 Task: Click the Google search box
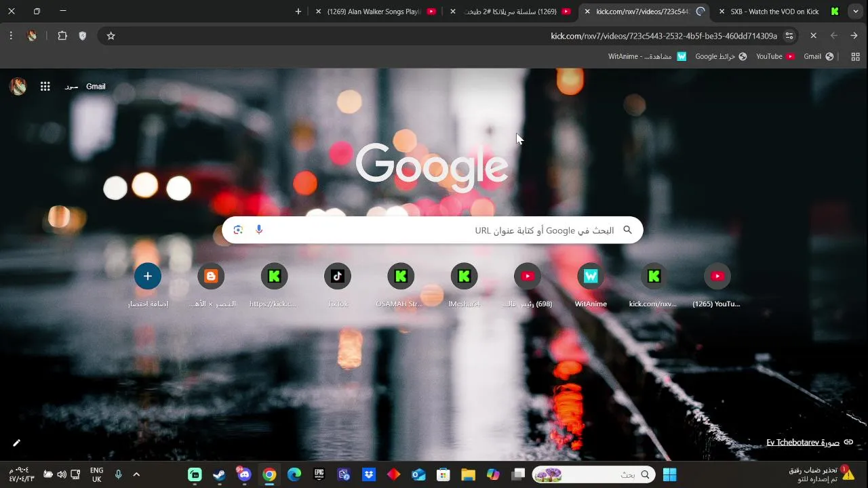(433, 230)
